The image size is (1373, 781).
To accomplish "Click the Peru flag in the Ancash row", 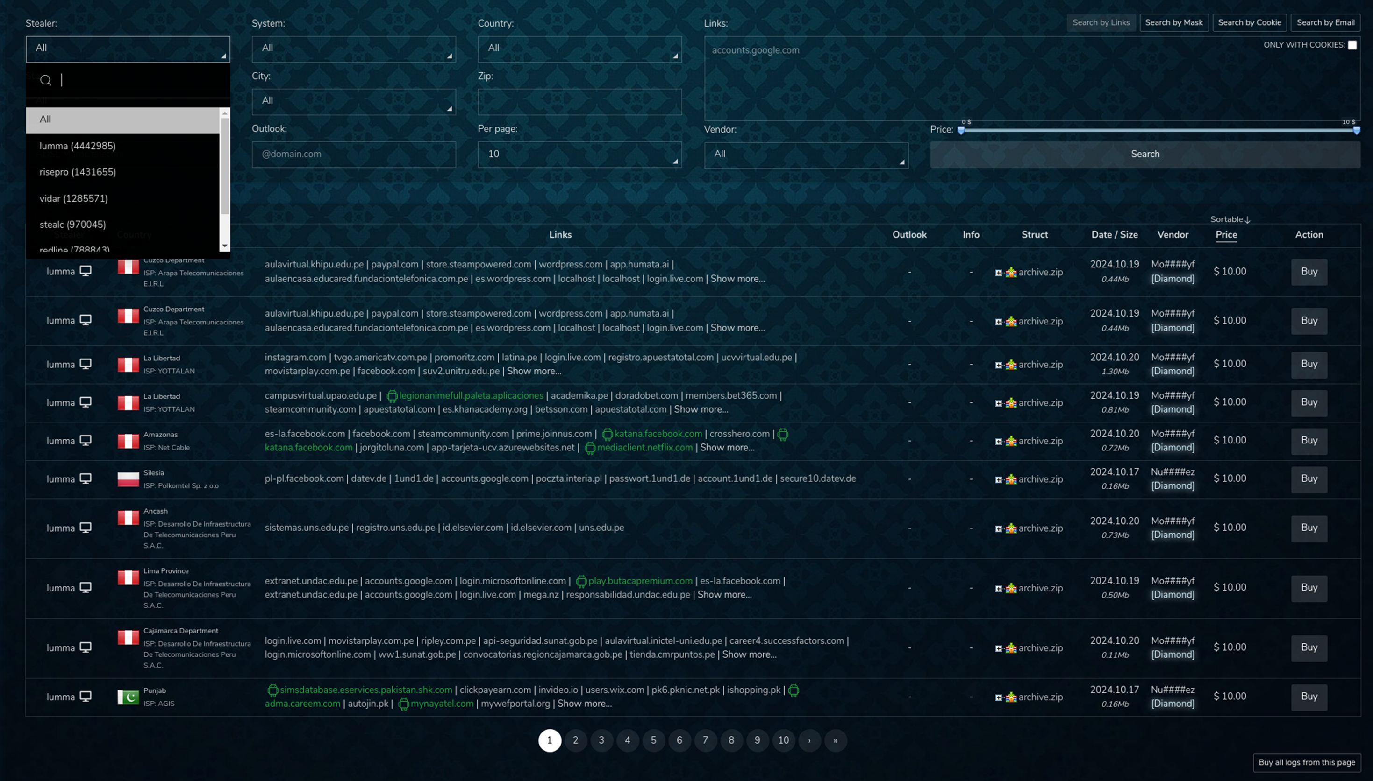I will pos(129,518).
